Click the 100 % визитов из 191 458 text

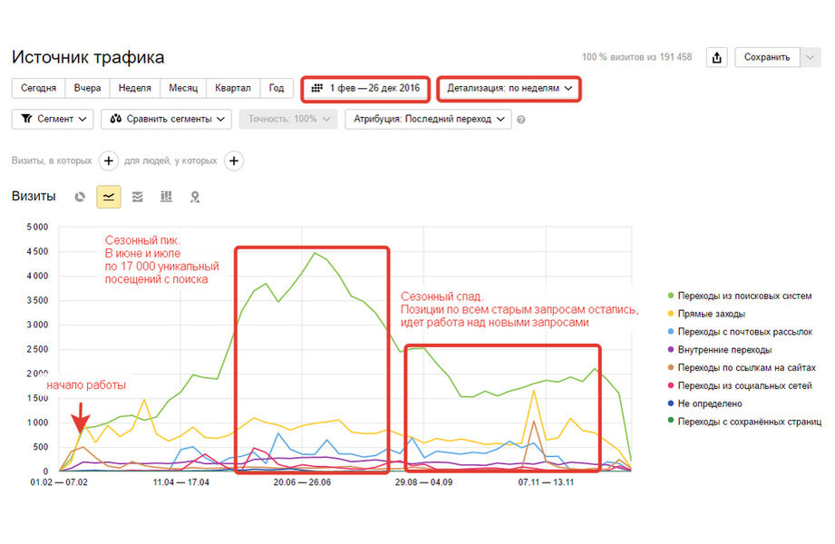point(636,57)
